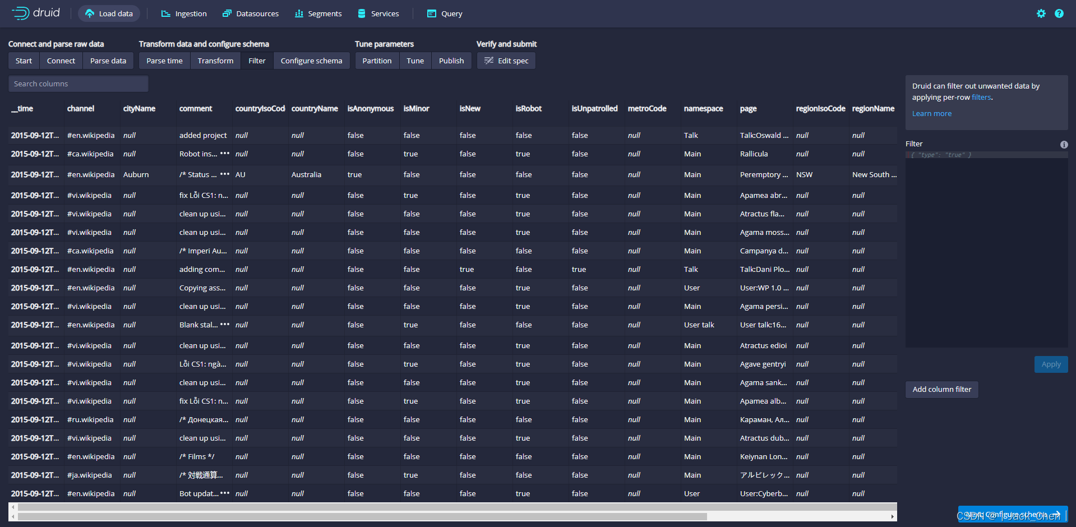Viewport: 1076px width, 527px height.
Task: Click the Load data cloud icon
Action: (90, 13)
